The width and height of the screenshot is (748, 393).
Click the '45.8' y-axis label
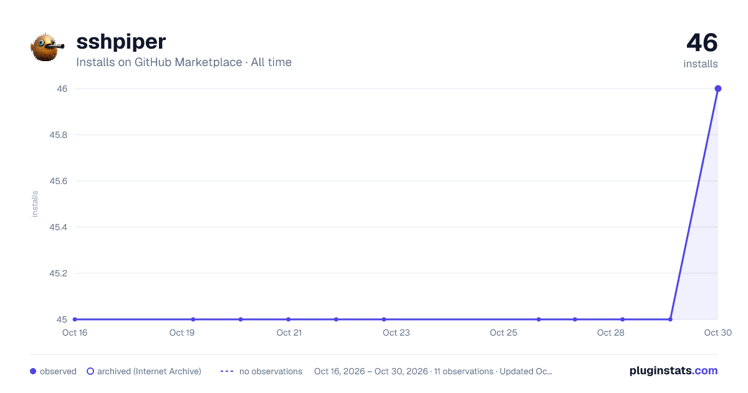click(x=58, y=135)
